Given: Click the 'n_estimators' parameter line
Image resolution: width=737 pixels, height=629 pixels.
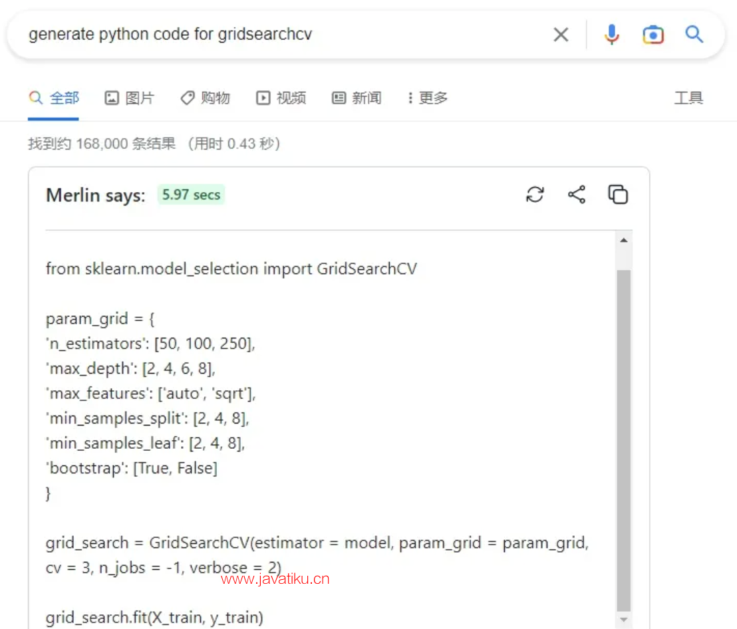Looking at the screenshot, I should tap(150, 344).
